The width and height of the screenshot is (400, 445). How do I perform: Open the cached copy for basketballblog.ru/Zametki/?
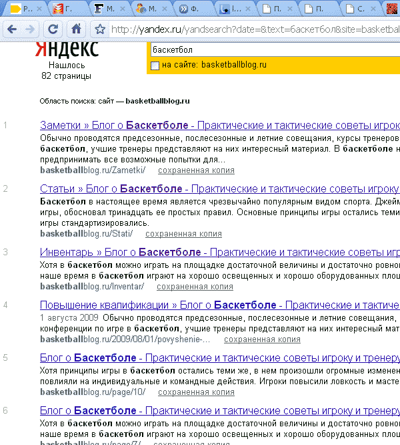coord(196,170)
